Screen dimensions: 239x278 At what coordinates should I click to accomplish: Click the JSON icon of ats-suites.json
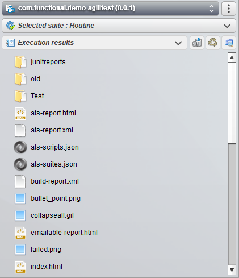[x=20, y=164]
